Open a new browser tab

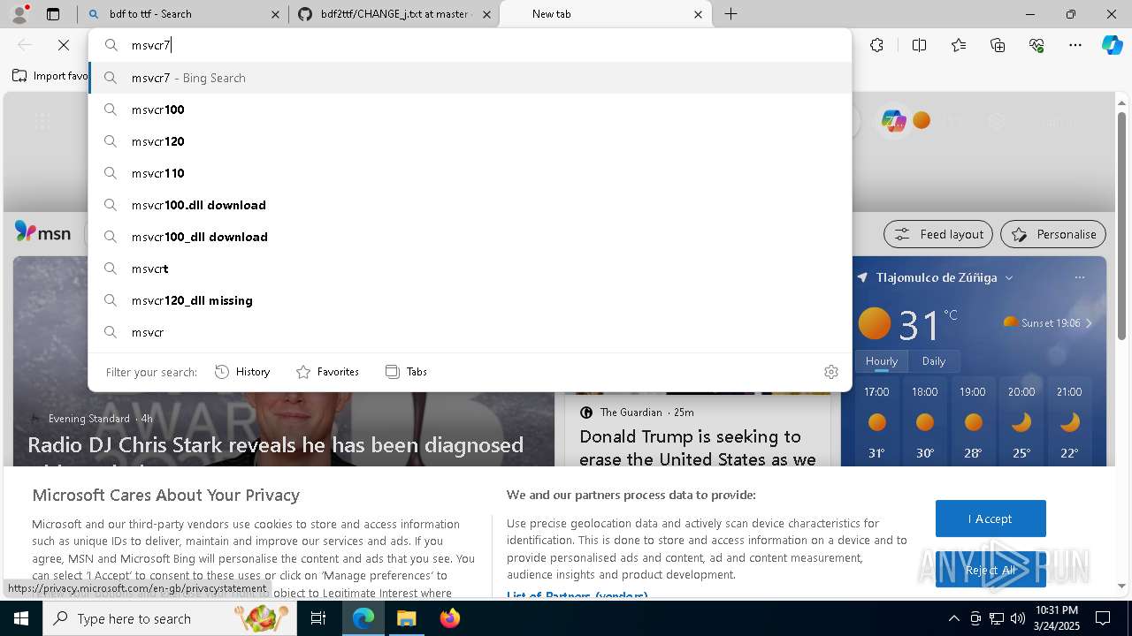click(x=730, y=14)
